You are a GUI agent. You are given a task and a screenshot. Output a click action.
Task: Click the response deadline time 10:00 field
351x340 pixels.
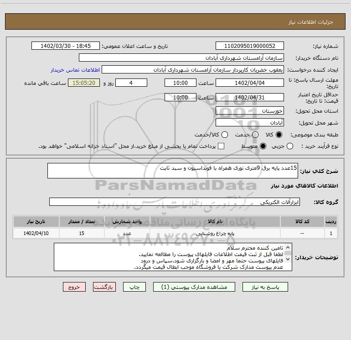pos(181,83)
